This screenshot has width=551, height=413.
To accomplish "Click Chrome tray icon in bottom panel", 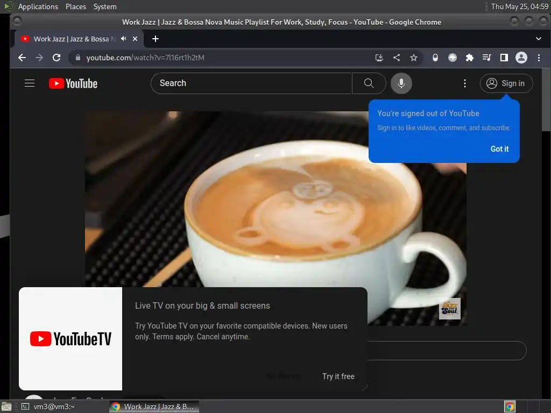I will pyautogui.click(x=510, y=407).
